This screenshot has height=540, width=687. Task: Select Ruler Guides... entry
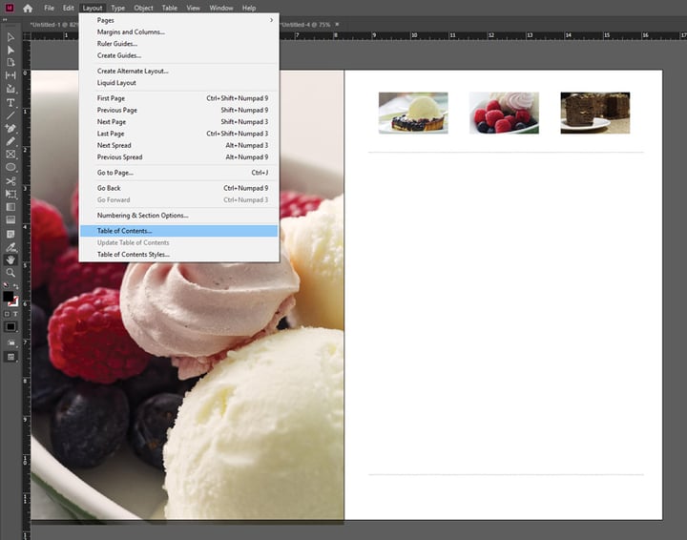click(x=178, y=44)
